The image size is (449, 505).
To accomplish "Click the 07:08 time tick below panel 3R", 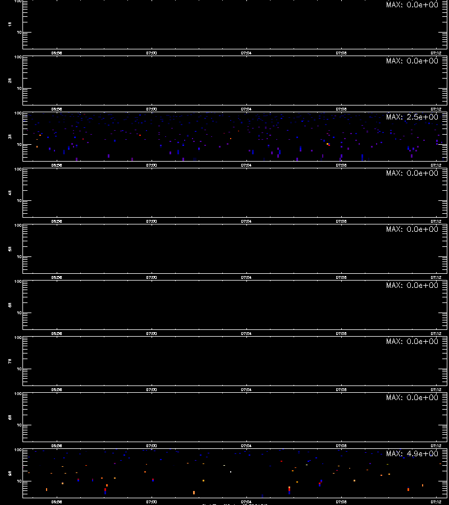I will click(341, 165).
